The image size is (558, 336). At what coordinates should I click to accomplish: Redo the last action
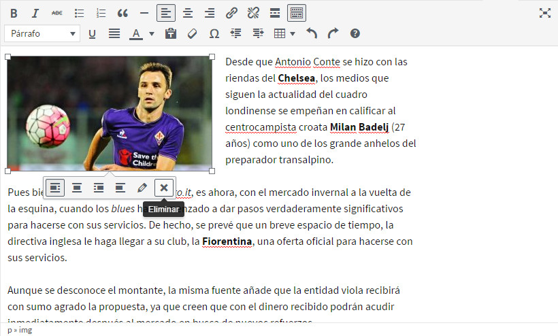click(333, 34)
